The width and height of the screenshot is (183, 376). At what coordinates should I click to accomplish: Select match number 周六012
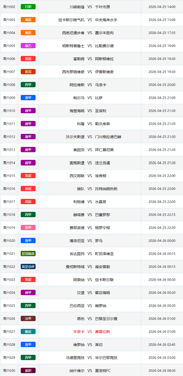(x=9, y=137)
